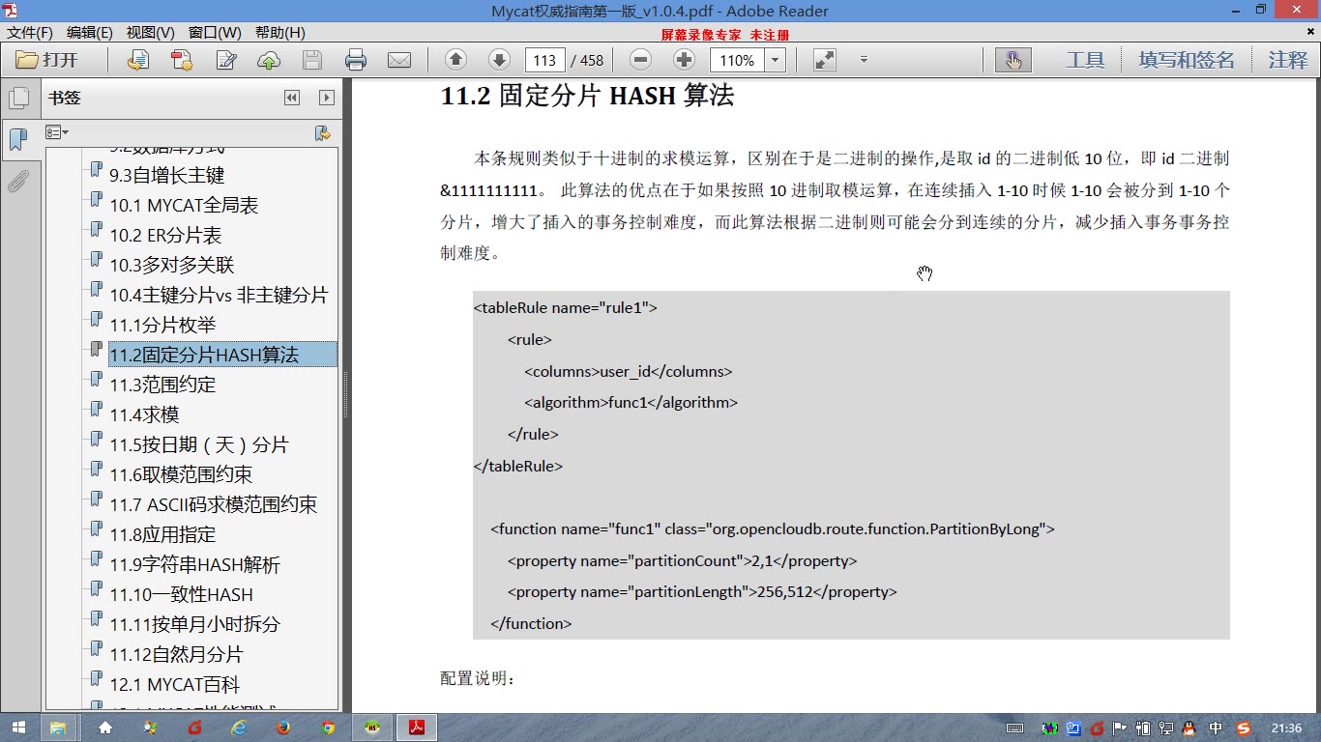Collapse the bookmarks panel with double-arrow button
Image resolution: width=1321 pixels, height=742 pixels.
pyautogui.click(x=291, y=98)
